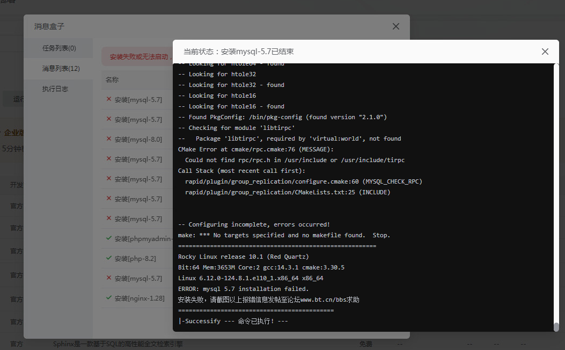
Task: Select the 安装[php-8.2] message row
Action: coord(137,258)
